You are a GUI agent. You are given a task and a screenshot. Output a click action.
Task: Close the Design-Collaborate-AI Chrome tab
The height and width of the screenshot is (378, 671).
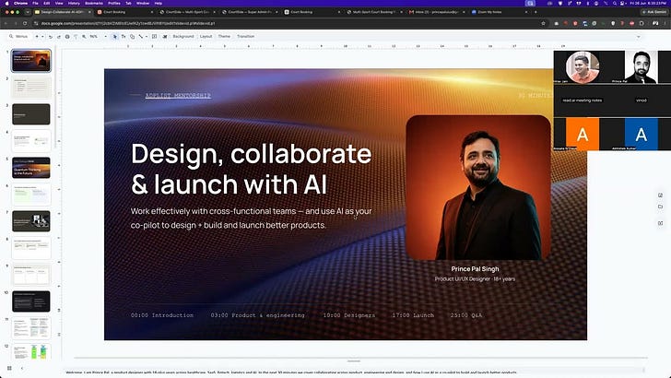(89, 12)
